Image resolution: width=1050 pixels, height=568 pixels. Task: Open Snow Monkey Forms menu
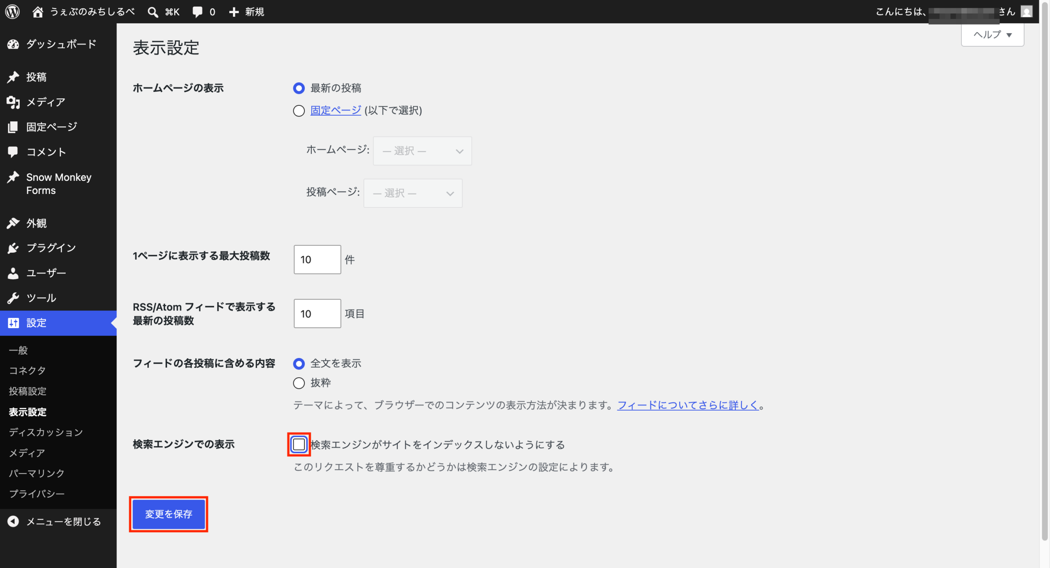(58, 184)
